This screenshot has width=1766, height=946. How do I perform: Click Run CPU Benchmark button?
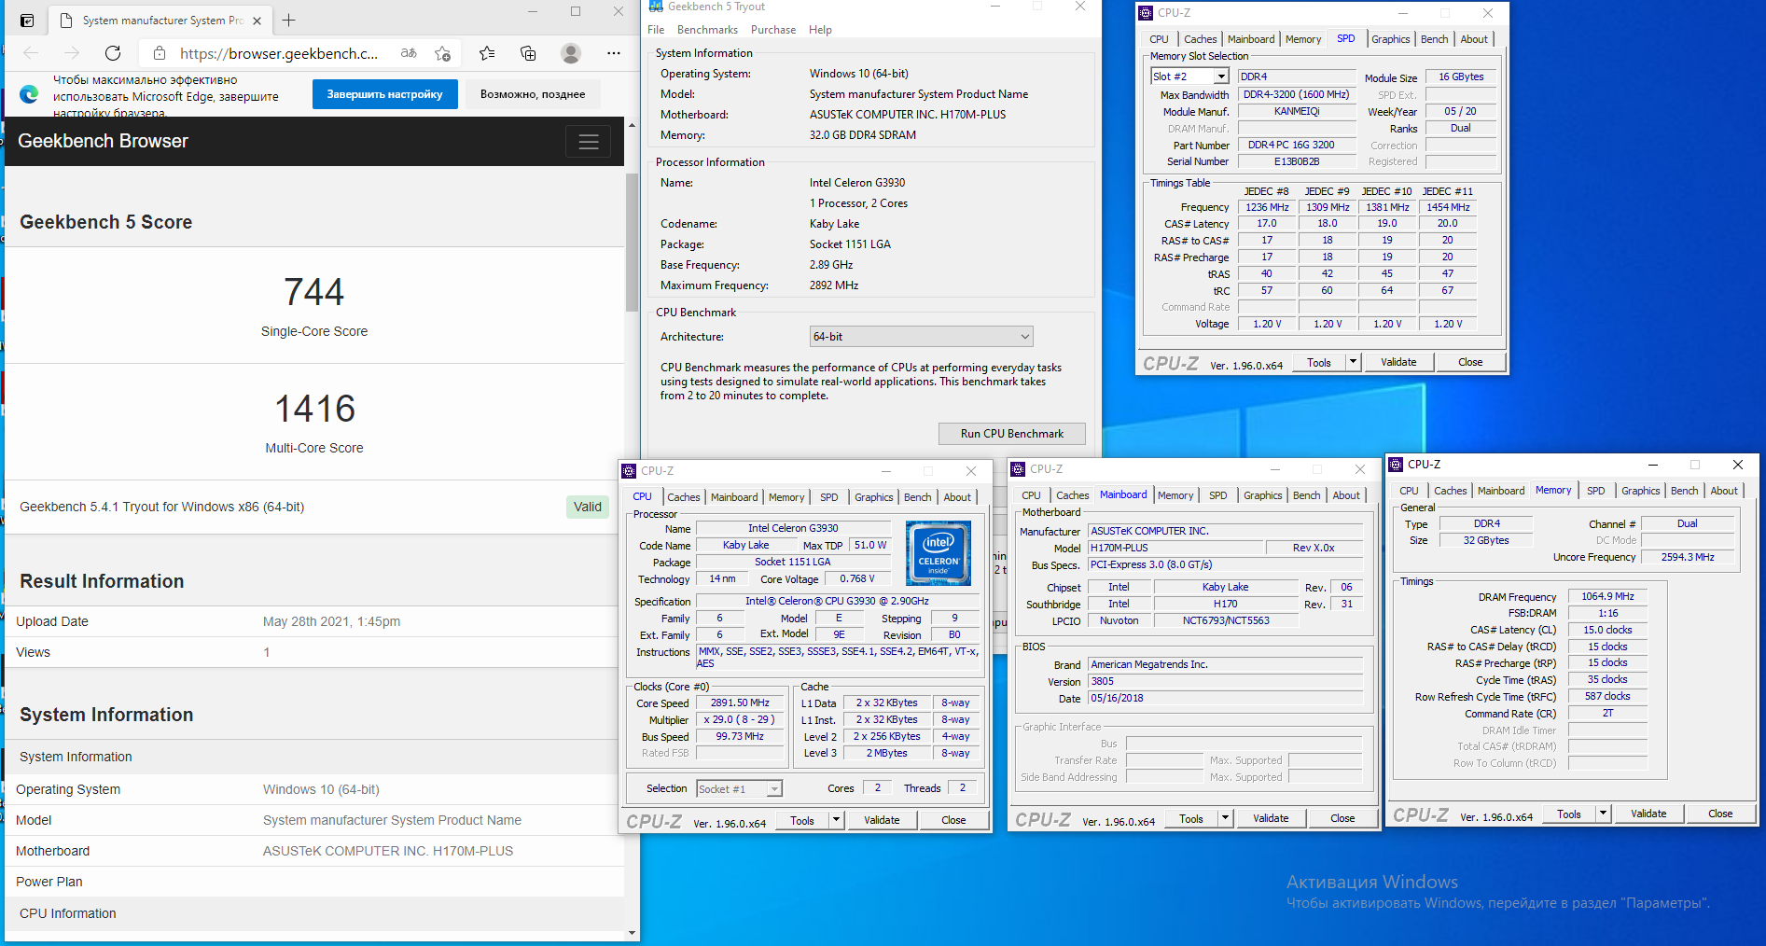[x=1012, y=434]
